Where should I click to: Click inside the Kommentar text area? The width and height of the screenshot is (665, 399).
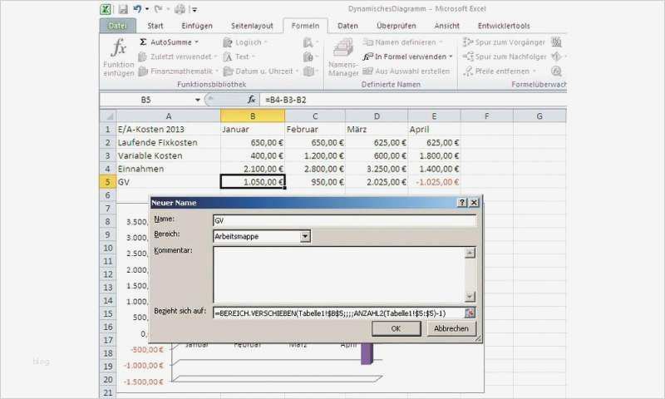(339, 275)
